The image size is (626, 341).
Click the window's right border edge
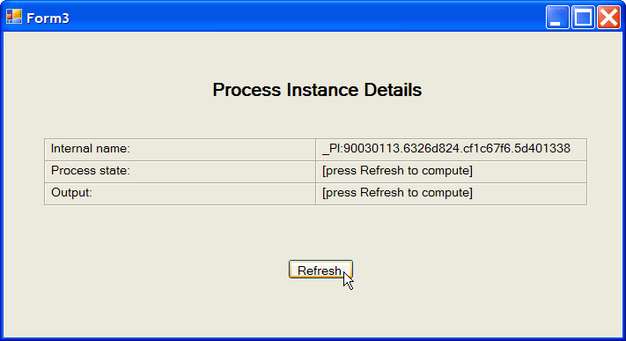pos(624,184)
